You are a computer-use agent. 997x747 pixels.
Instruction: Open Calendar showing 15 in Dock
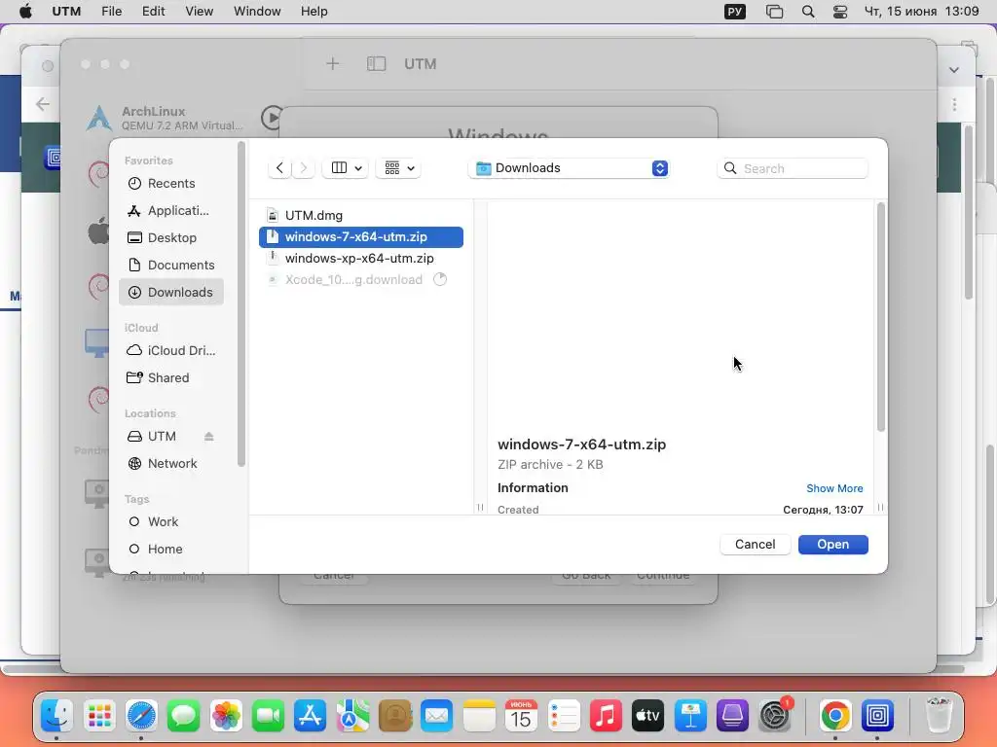click(521, 715)
